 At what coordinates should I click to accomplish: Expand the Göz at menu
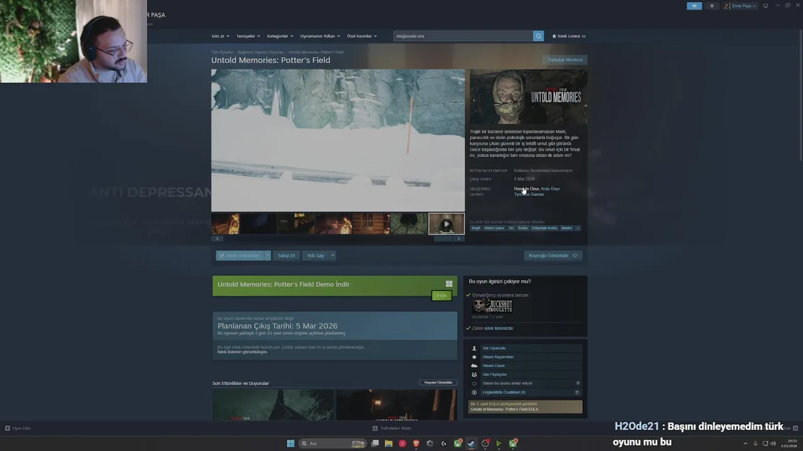220,36
